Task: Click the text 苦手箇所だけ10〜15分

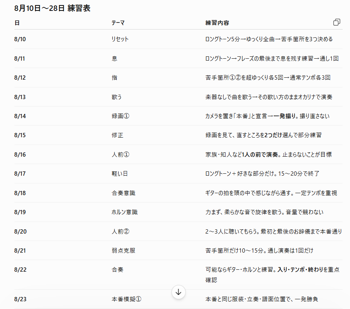Action: point(234,251)
